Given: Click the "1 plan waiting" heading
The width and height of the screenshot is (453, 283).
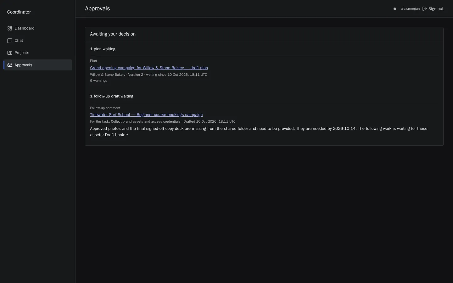Looking at the screenshot, I should 103,49.
